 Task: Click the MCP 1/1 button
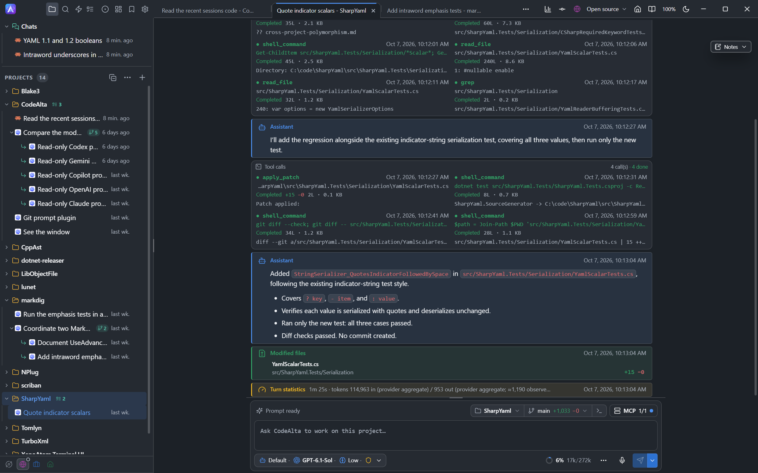pos(633,411)
